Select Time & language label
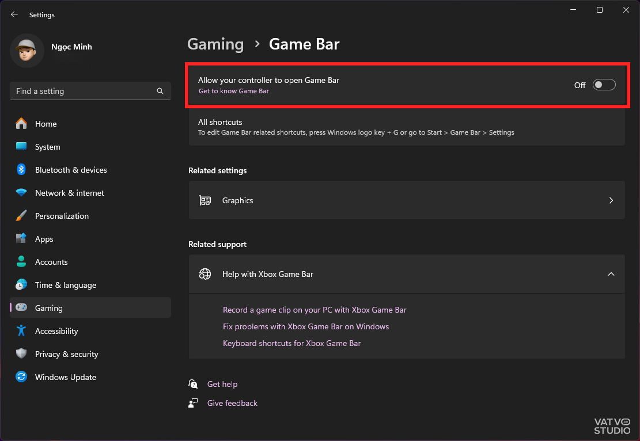The image size is (640, 441). [66, 285]
